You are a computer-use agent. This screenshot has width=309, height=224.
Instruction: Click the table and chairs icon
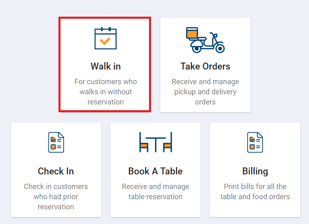(x=156, y=142)
